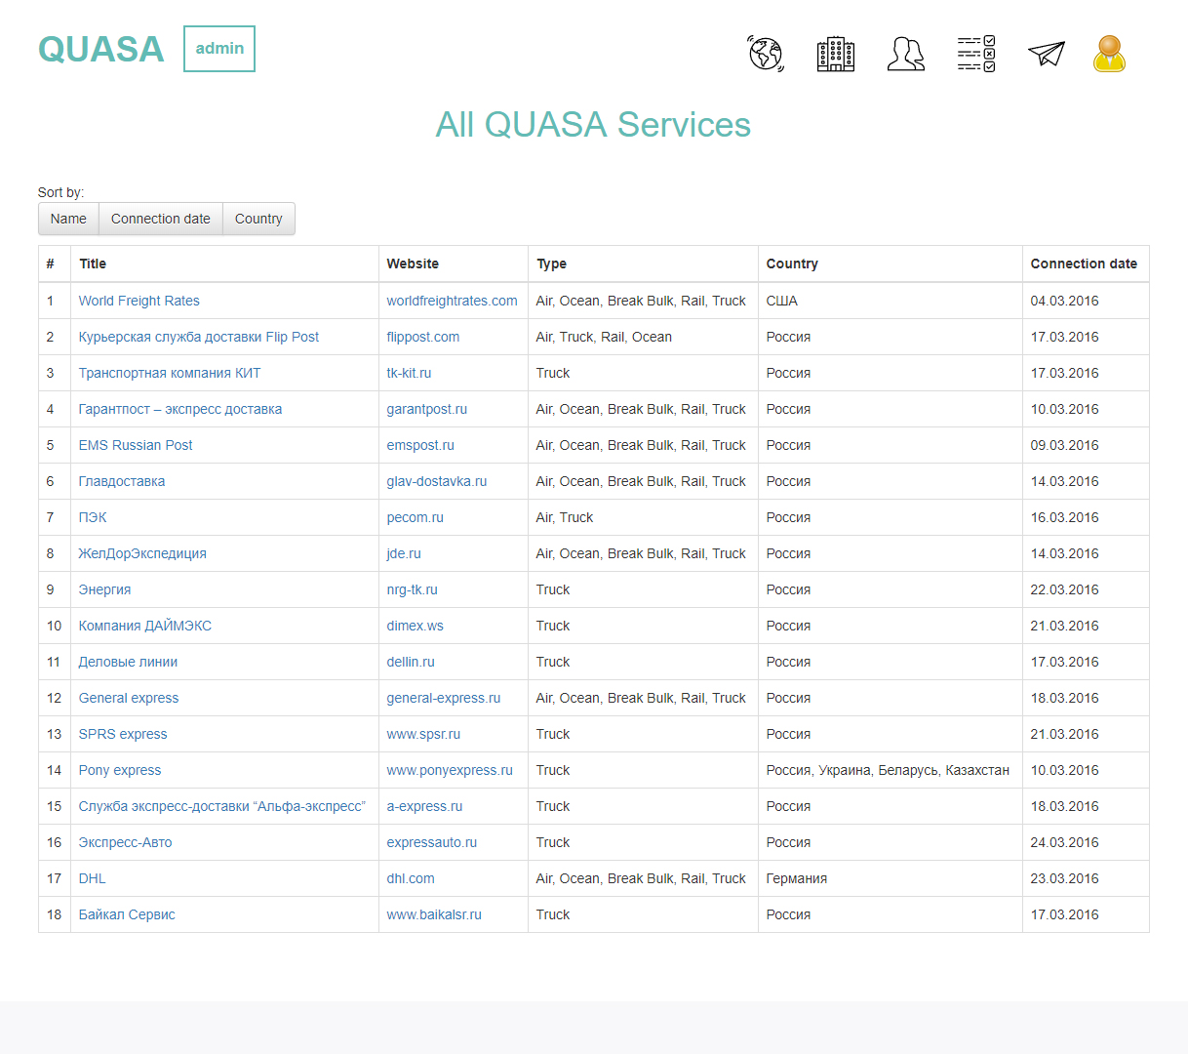Click the Байкал Сервис service title
The width and height of the screenshot is (1188, 1054).
click(x=127, y=914)
